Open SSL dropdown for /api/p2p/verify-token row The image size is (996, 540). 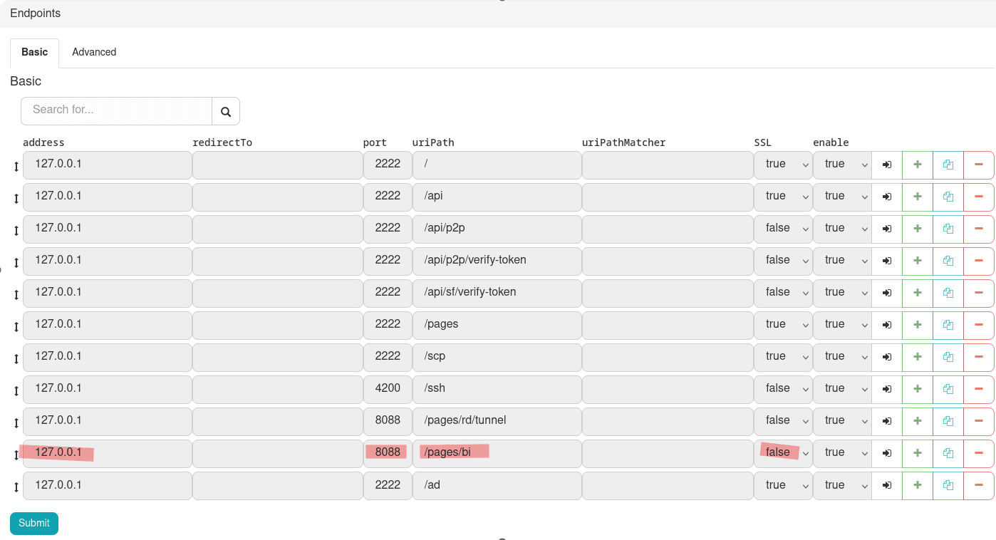(783, 261)
